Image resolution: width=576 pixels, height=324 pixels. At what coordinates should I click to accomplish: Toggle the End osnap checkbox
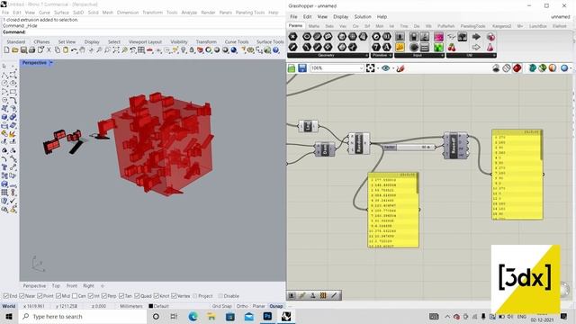pos(6,296)
